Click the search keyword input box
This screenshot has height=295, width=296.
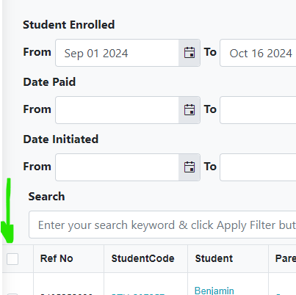(162, 225)
